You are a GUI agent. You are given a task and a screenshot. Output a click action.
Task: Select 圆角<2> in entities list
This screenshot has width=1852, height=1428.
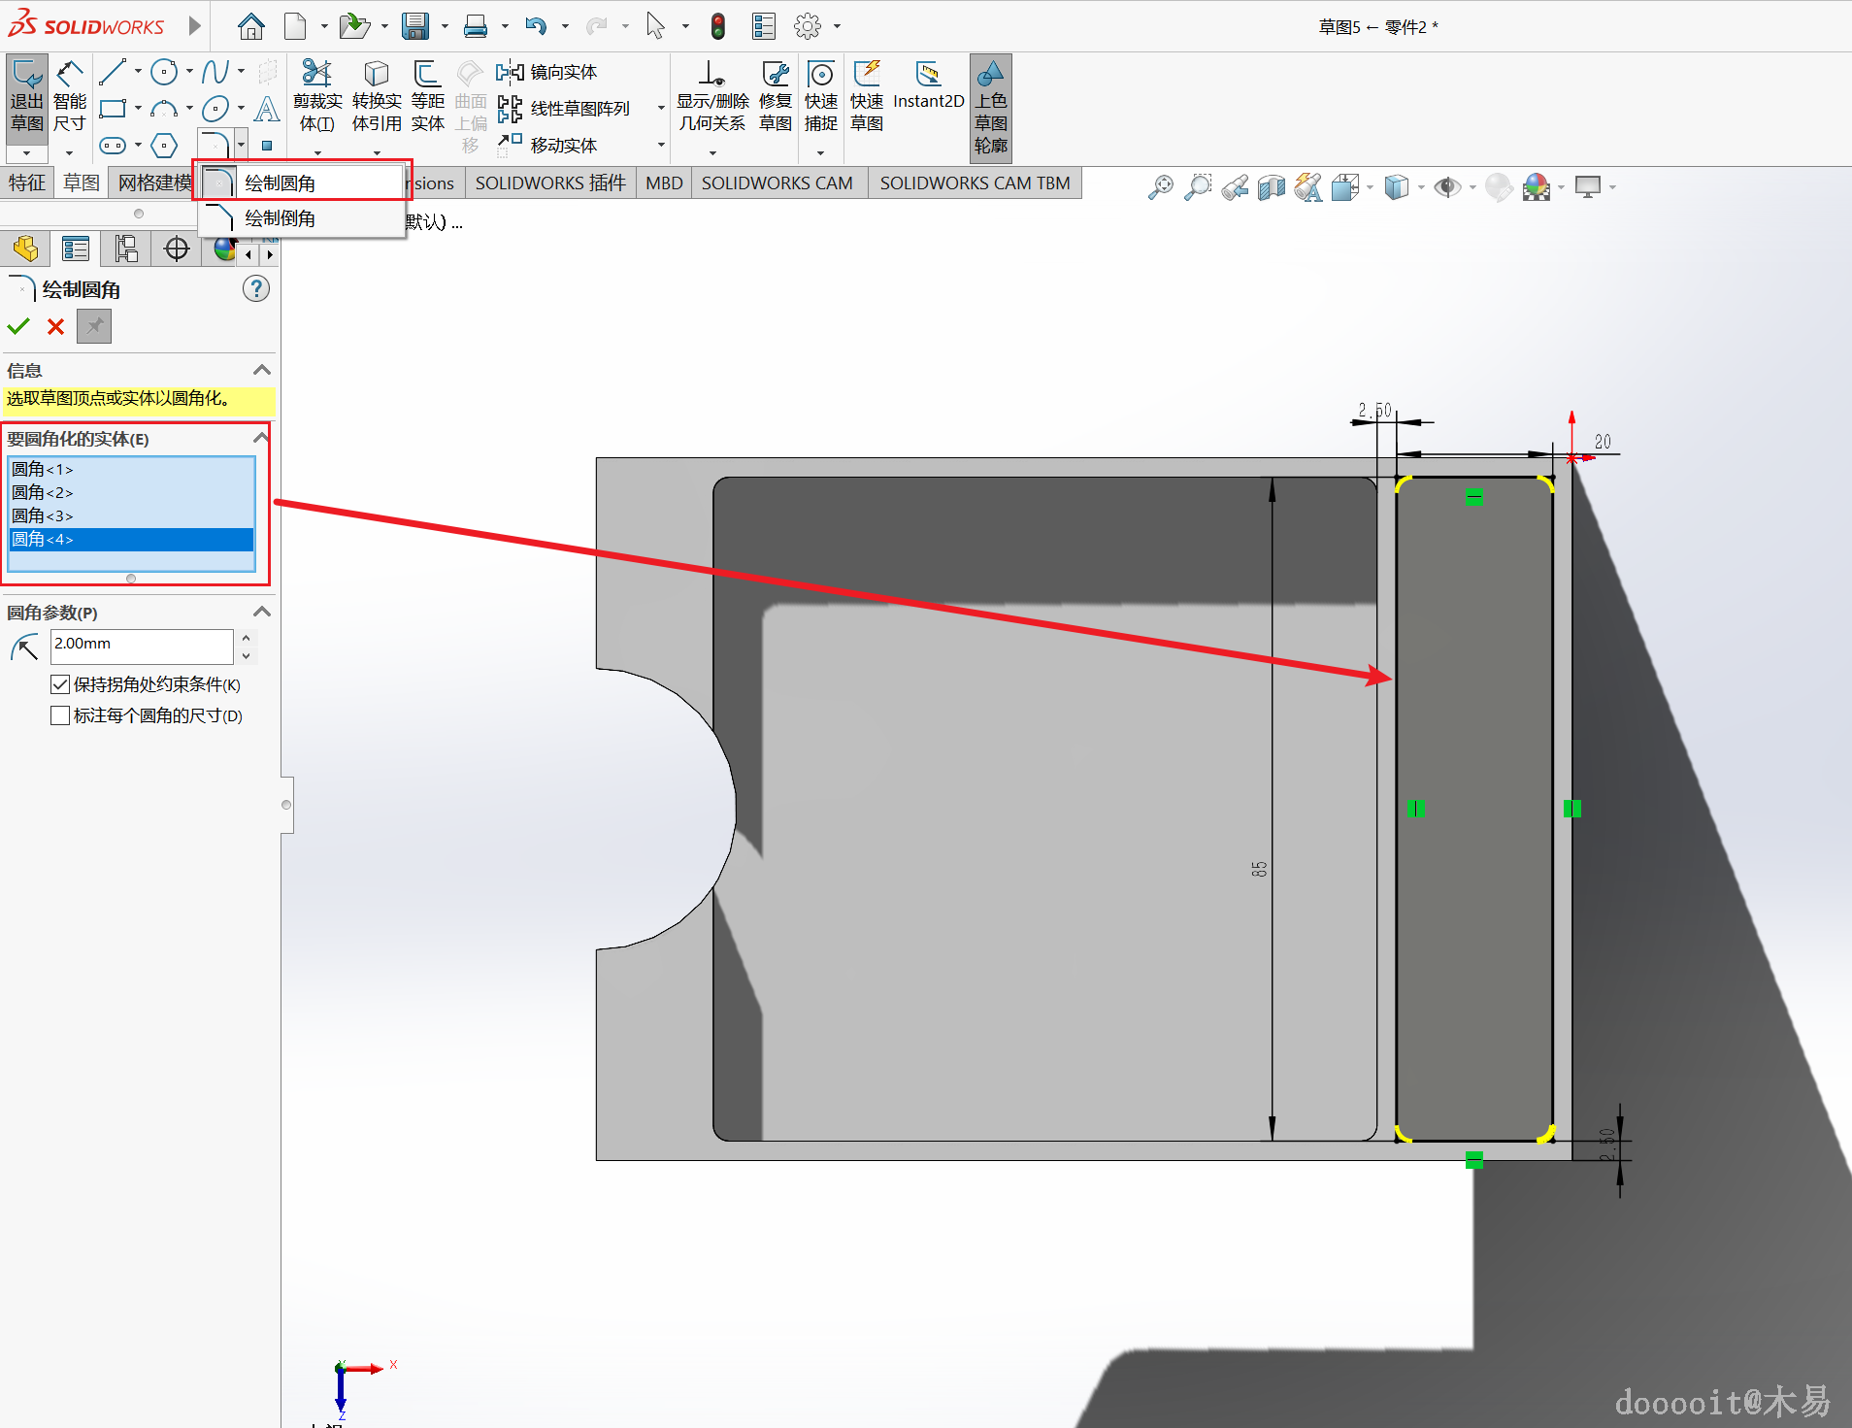131,492
